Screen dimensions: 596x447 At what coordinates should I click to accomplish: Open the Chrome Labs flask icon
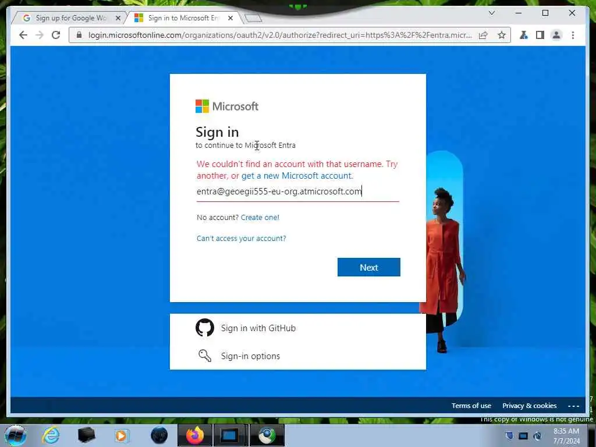524,35
